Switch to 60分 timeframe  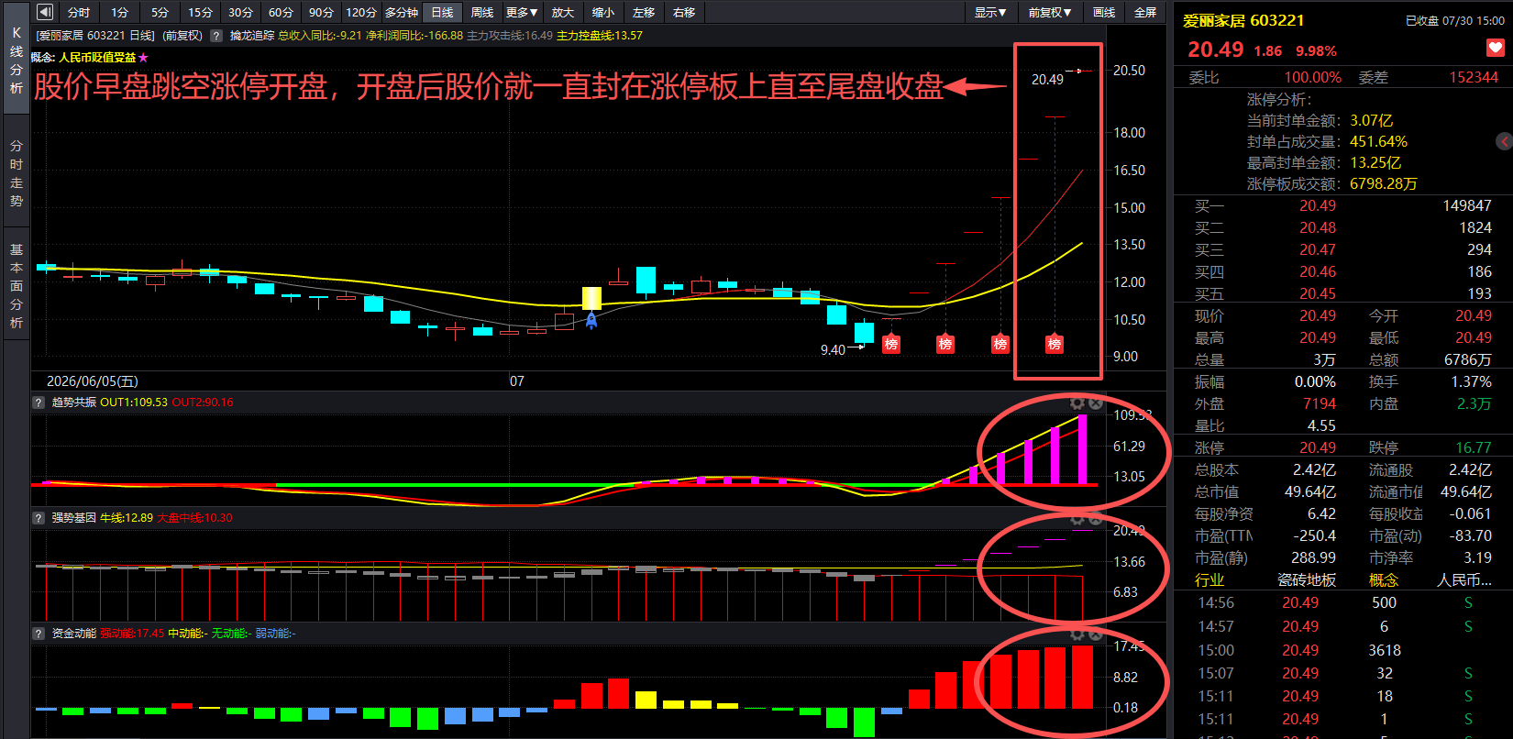pos(281,12)
